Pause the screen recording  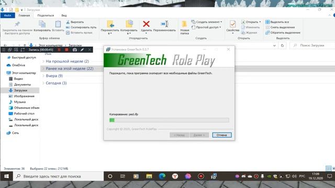click(x=59, y=50)
